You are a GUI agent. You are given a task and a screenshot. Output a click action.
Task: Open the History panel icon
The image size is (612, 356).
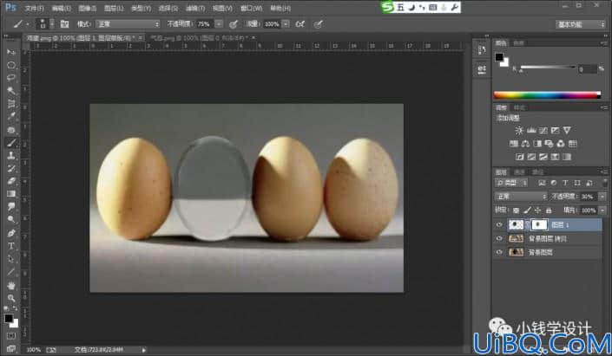coord(482,50)
